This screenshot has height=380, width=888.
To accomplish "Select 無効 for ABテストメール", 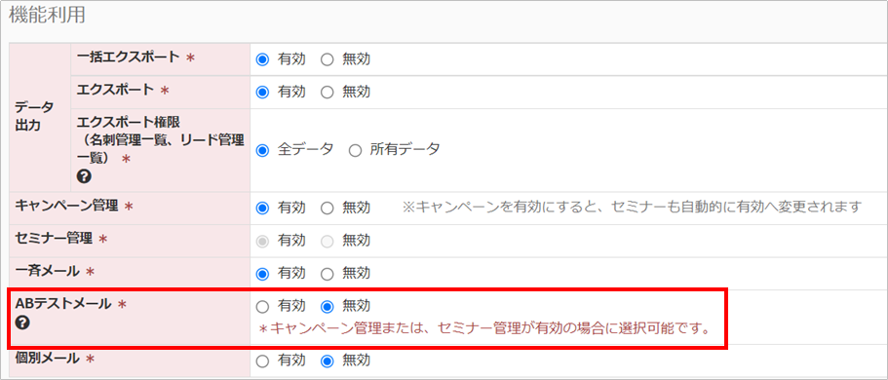I will click(x=327, y=307).
